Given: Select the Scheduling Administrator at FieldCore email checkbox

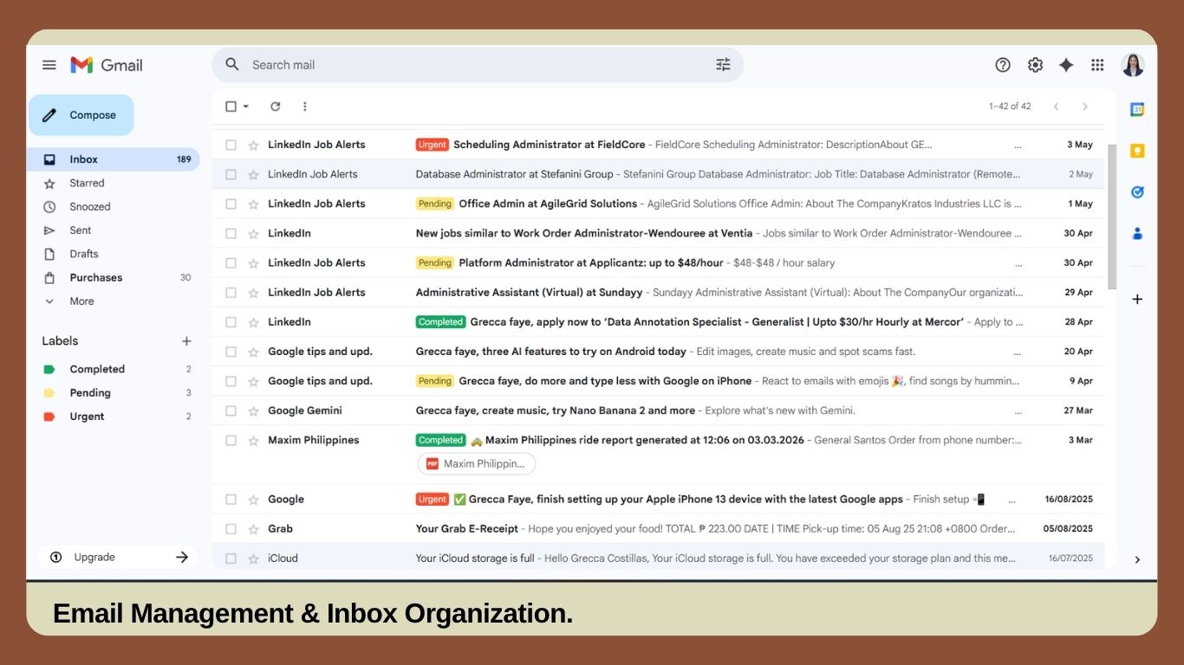Looking at the screenshot, I should pyautogui.click(x=231, y=145).
